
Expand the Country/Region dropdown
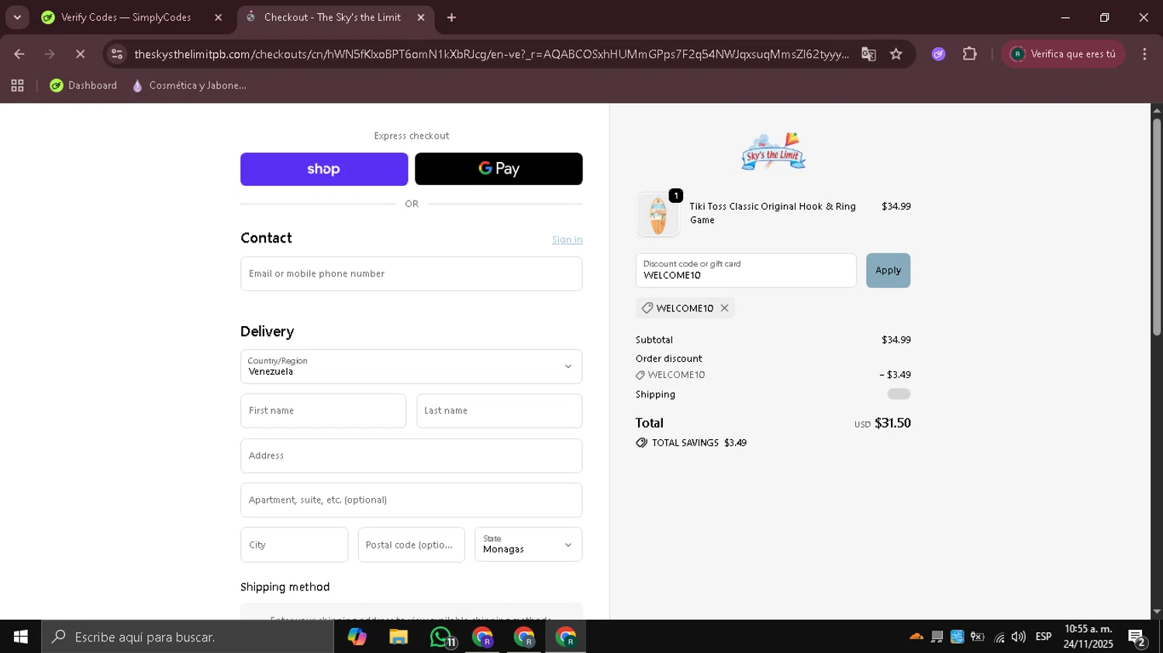coord(411,366)
